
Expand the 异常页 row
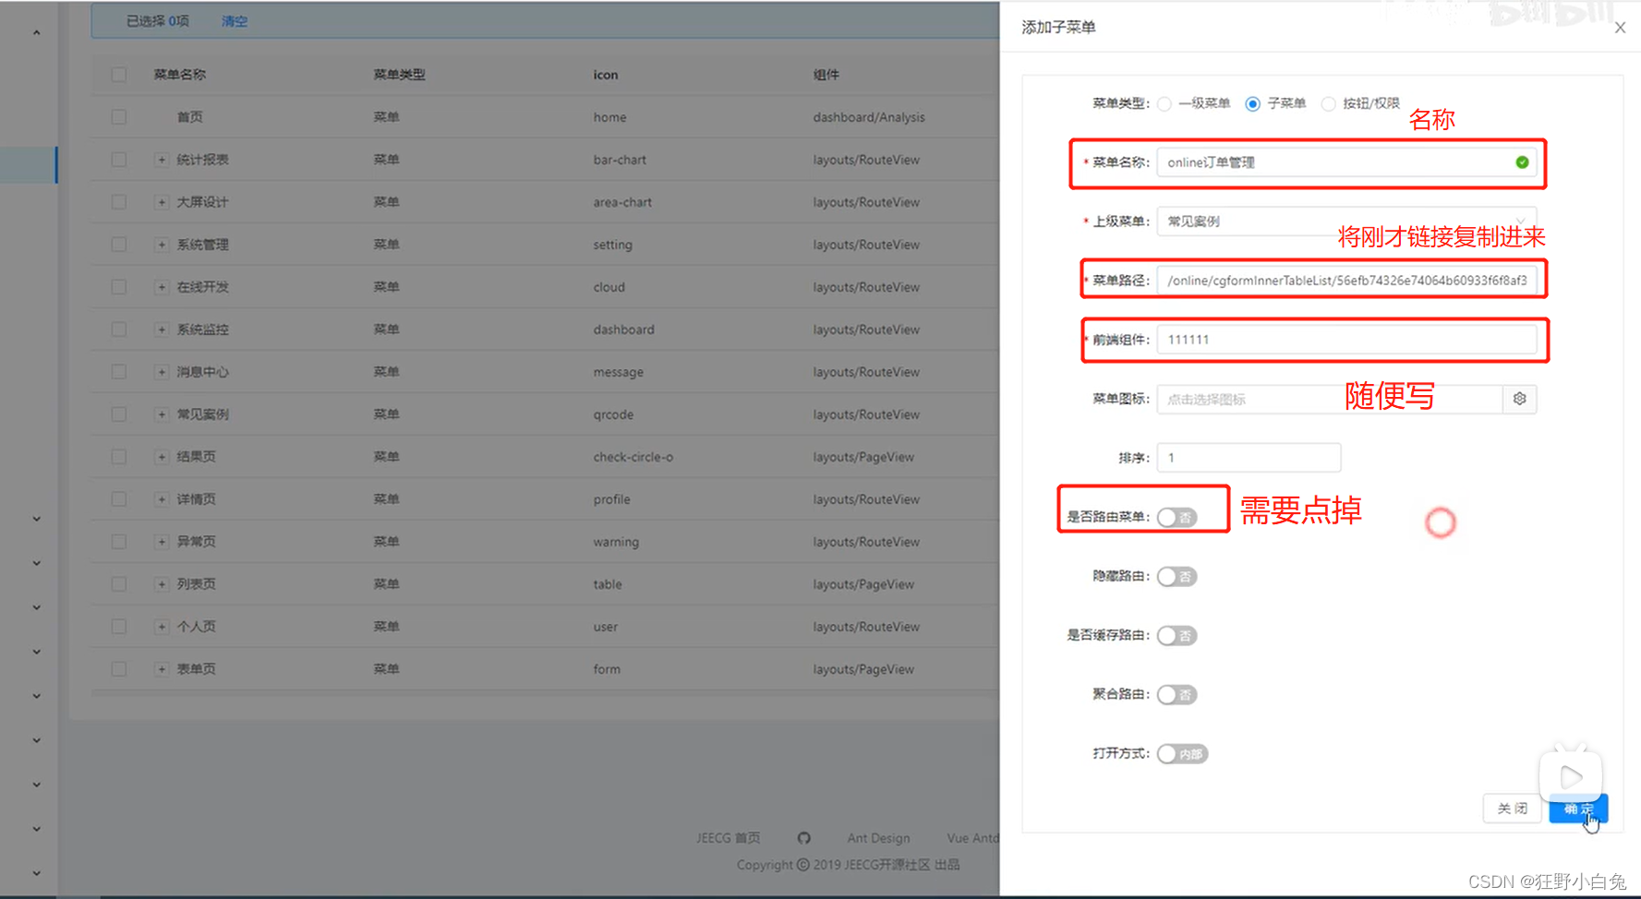coord(162,542)
